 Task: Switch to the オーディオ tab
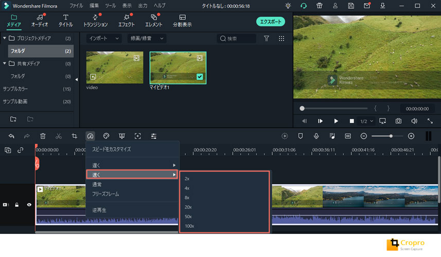40,21
